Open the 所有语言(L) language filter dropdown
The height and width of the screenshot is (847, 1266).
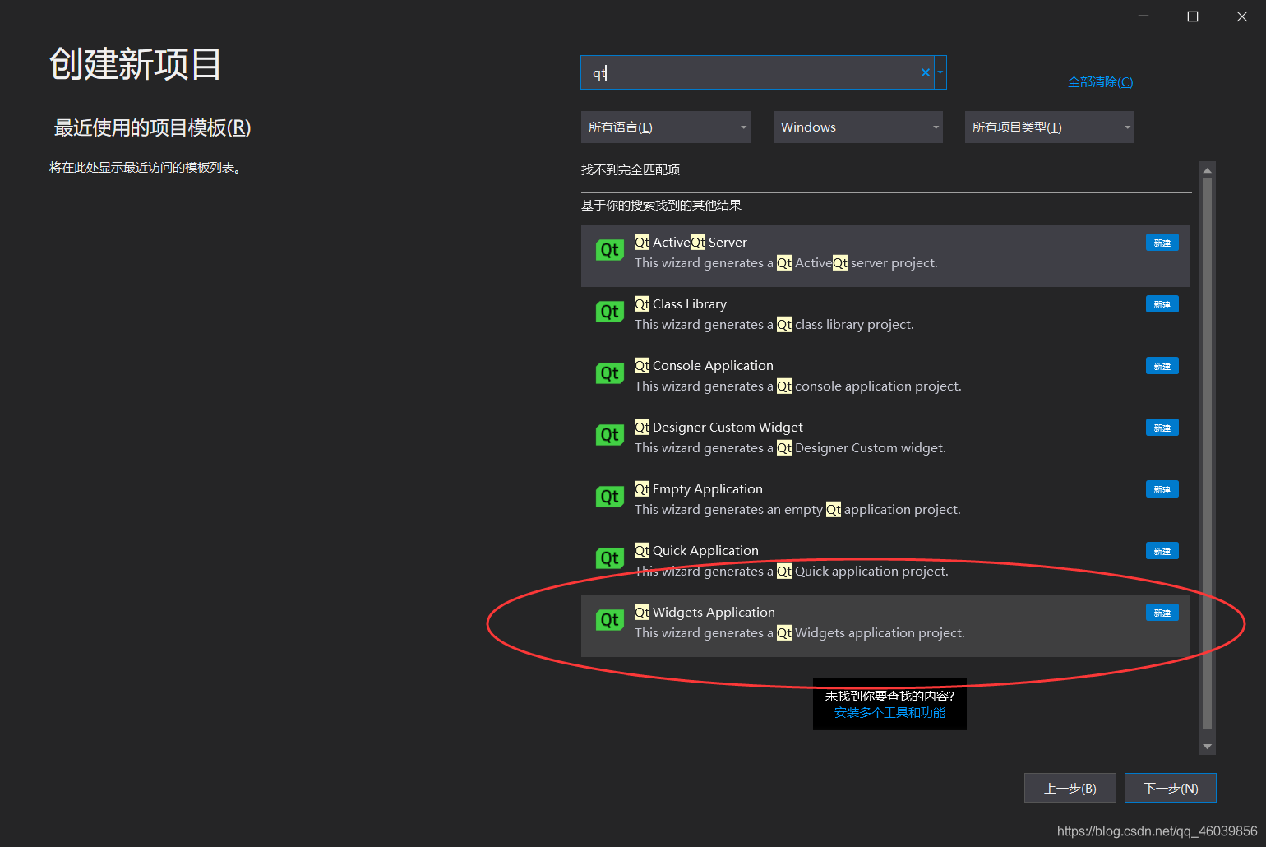coord(666,127)
